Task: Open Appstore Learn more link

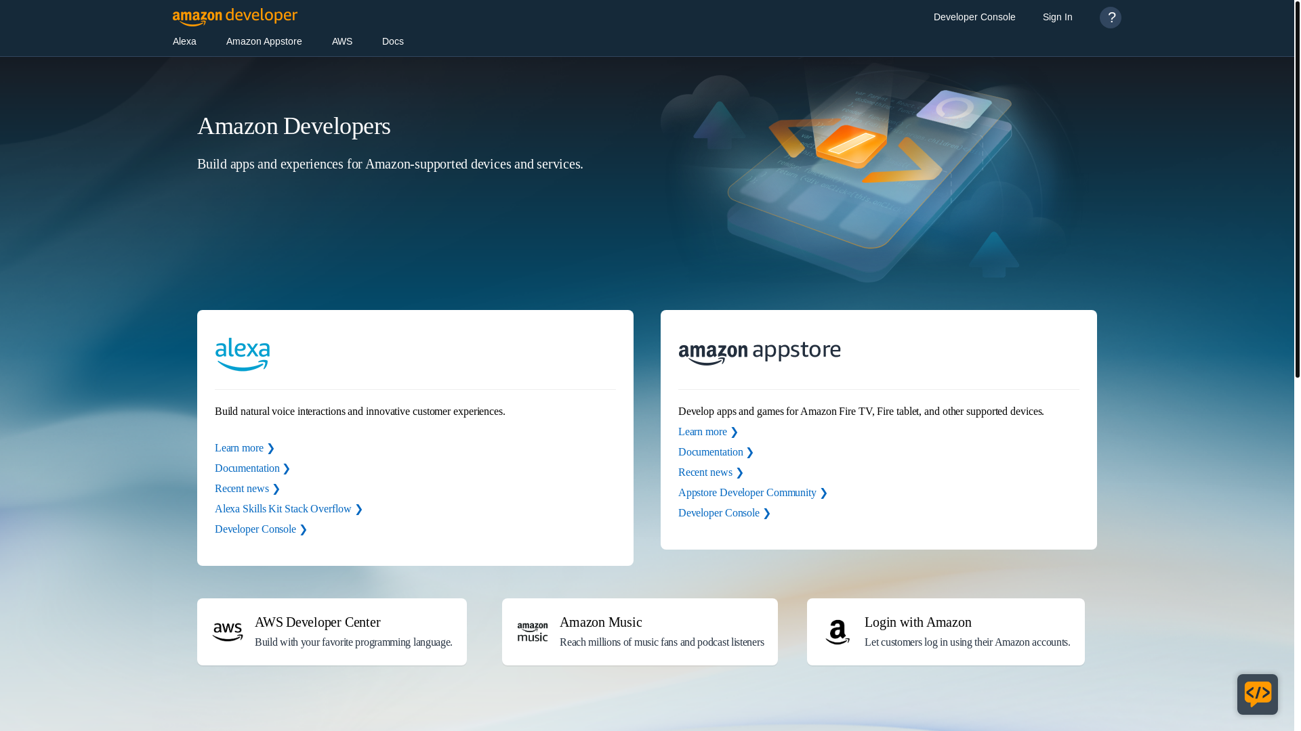Action: (708, 432)
